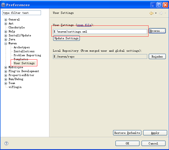Screen dimensions: 169x150
Task: Click the Reindex button
Action: click(157, 57)
